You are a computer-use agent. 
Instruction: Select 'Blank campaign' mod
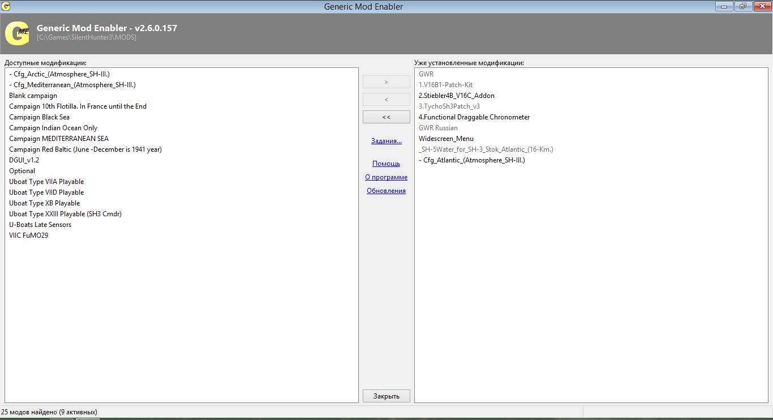pos(33,96)
